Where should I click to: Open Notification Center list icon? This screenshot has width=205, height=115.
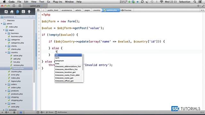coord(200,2)
